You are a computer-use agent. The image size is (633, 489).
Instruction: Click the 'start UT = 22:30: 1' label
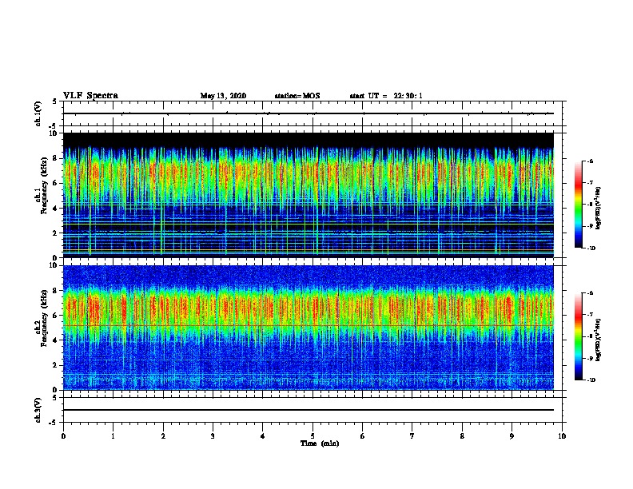386,96
